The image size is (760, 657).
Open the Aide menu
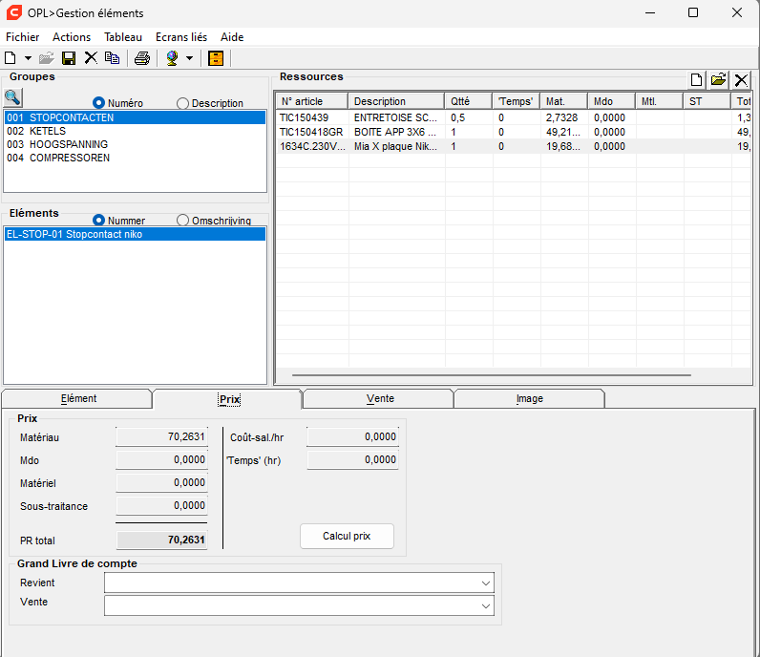click(x=232, y=37)
